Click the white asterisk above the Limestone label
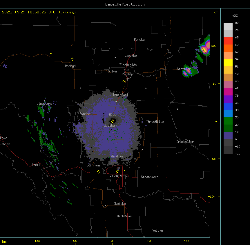 44,101
